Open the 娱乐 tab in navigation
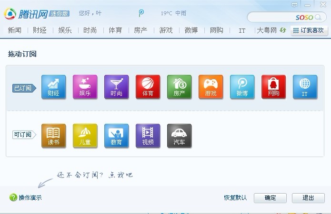 [x=65, y=30]
